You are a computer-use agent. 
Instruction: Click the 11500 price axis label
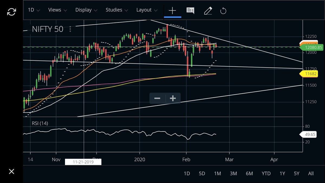coord(311,85)
